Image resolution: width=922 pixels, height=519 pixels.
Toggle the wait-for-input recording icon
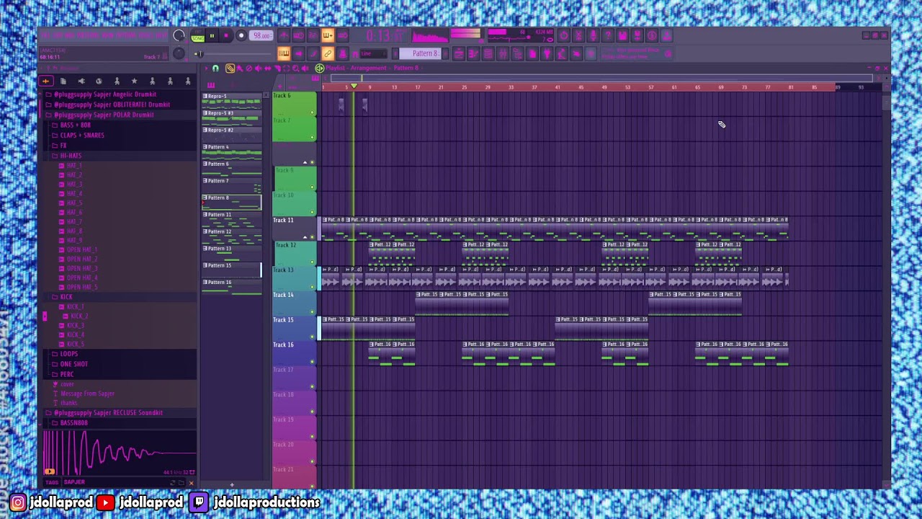pyautogui.click(x=298, y=35)
